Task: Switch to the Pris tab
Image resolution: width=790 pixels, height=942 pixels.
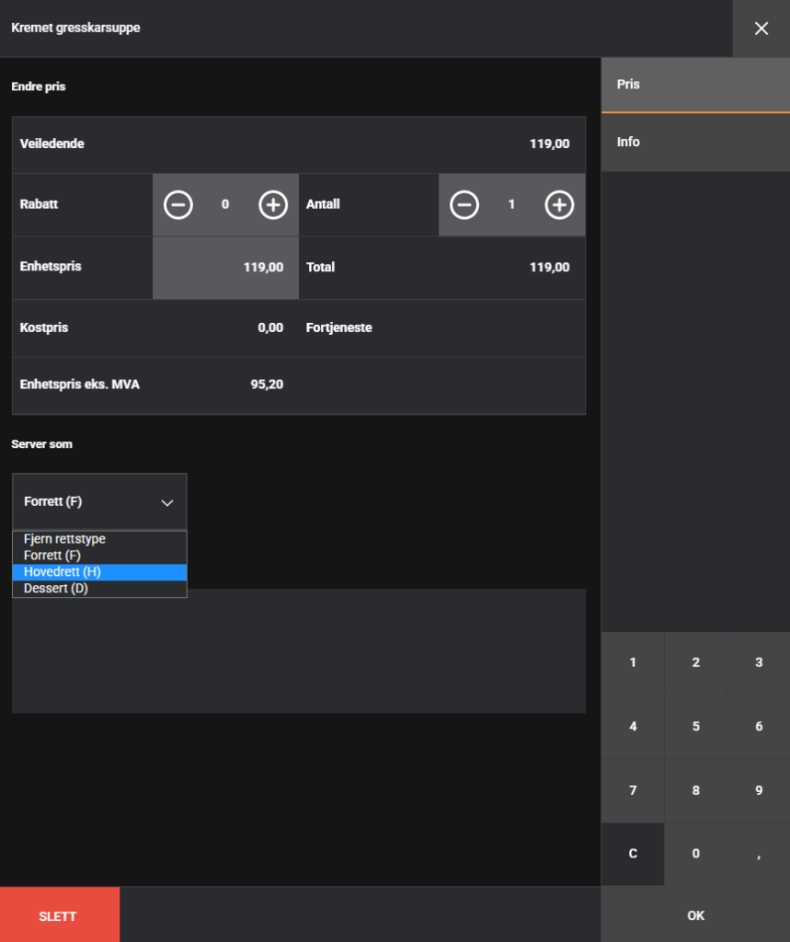Action: [x=695, y=85]
